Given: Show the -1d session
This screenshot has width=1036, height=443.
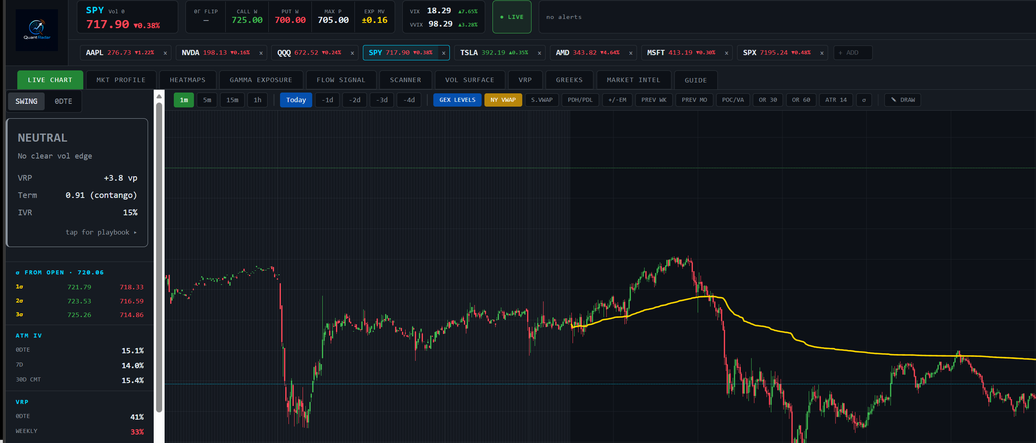Looking at the screenshot, I should click(327, 100).
